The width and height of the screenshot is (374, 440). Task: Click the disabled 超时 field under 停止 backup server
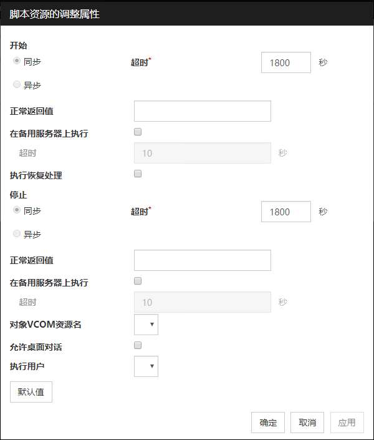pos(202,302)
